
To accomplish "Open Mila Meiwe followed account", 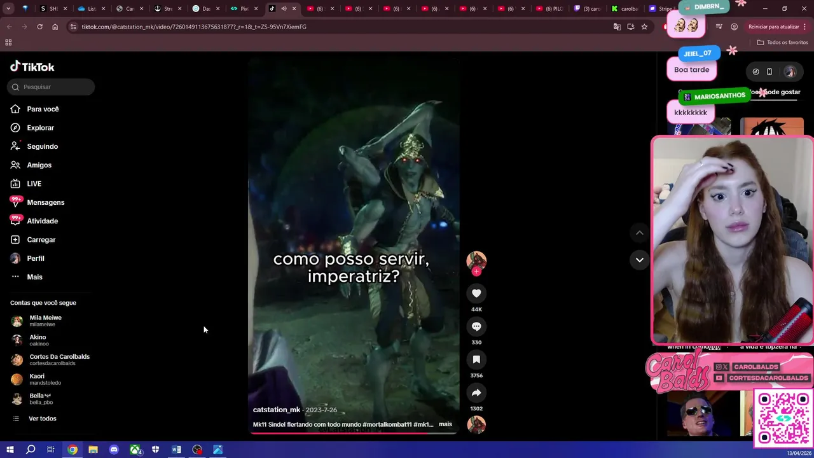I will [37, 321].
